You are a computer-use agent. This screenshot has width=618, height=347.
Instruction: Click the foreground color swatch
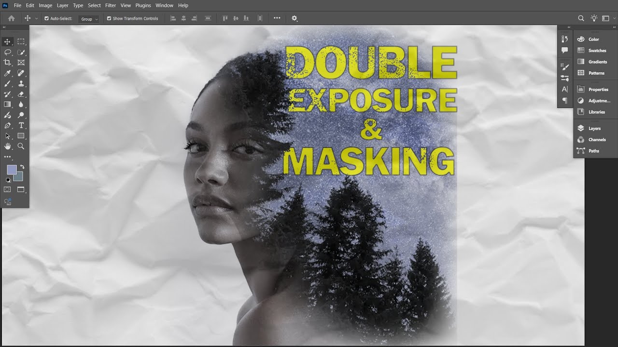12,170
